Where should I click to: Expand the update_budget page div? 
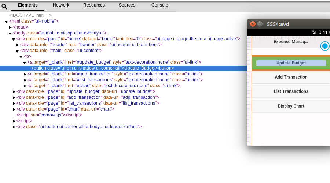coord(14,91)
